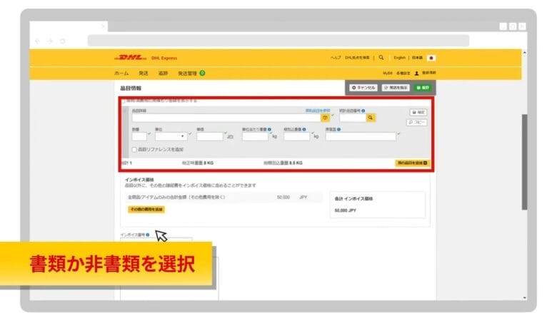Click the その他の費用を追加 button

(146, 210)
